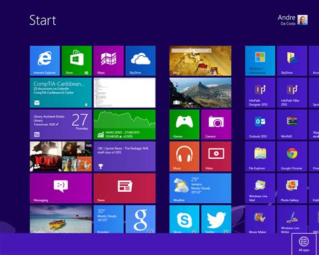The height and width of the screenshot is (255, 319).
Task: Open the red Video tile
Action: [216, 157]
